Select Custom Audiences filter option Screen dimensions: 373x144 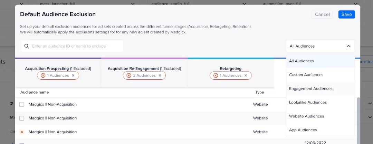321,75
